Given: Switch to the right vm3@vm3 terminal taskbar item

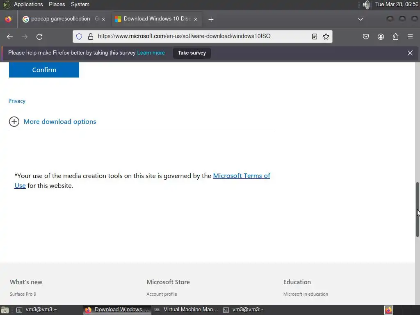Looking at the screenshot, I should tap(244, 310).
